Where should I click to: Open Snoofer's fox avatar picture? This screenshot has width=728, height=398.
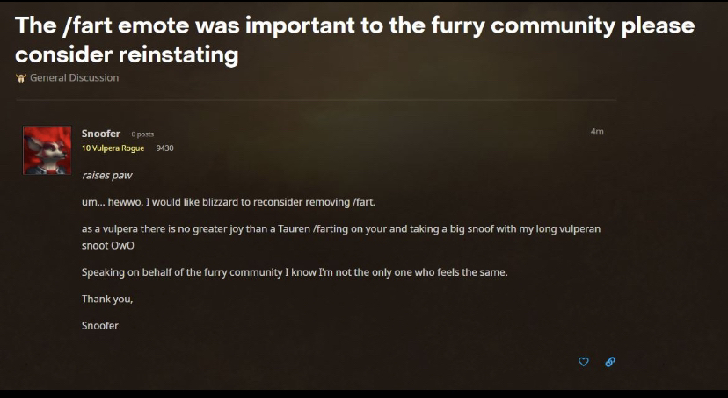point(47,150)
